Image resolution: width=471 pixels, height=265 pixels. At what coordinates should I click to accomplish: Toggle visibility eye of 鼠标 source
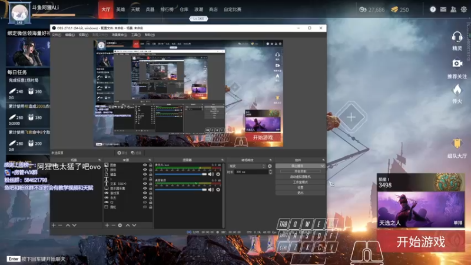(x=145, y=170)
